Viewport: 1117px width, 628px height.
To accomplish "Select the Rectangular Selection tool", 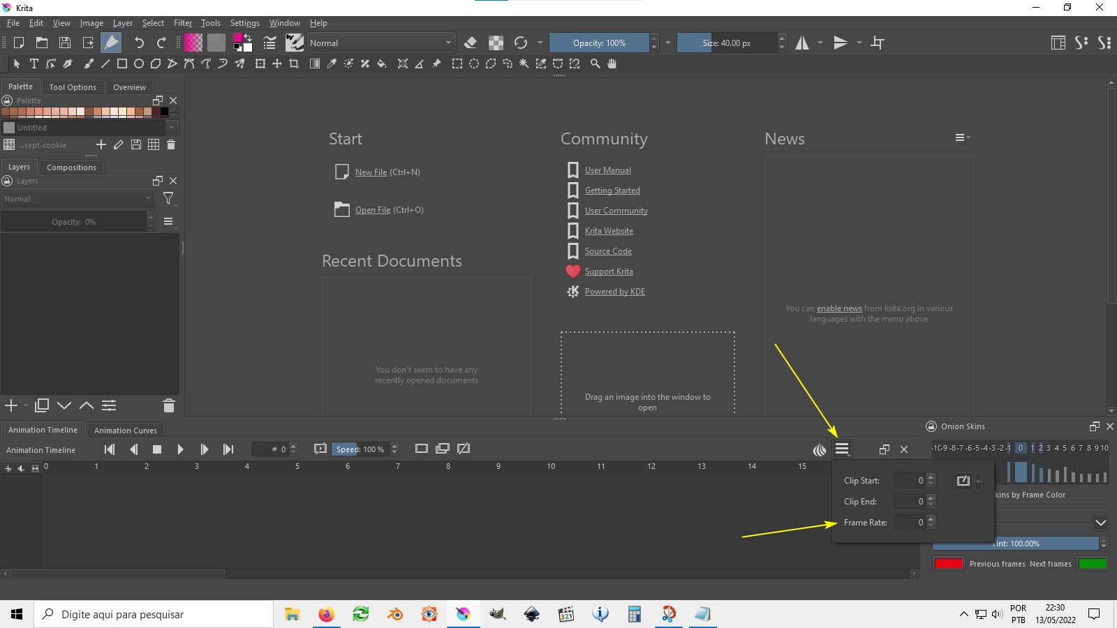I will pos(457,63).
